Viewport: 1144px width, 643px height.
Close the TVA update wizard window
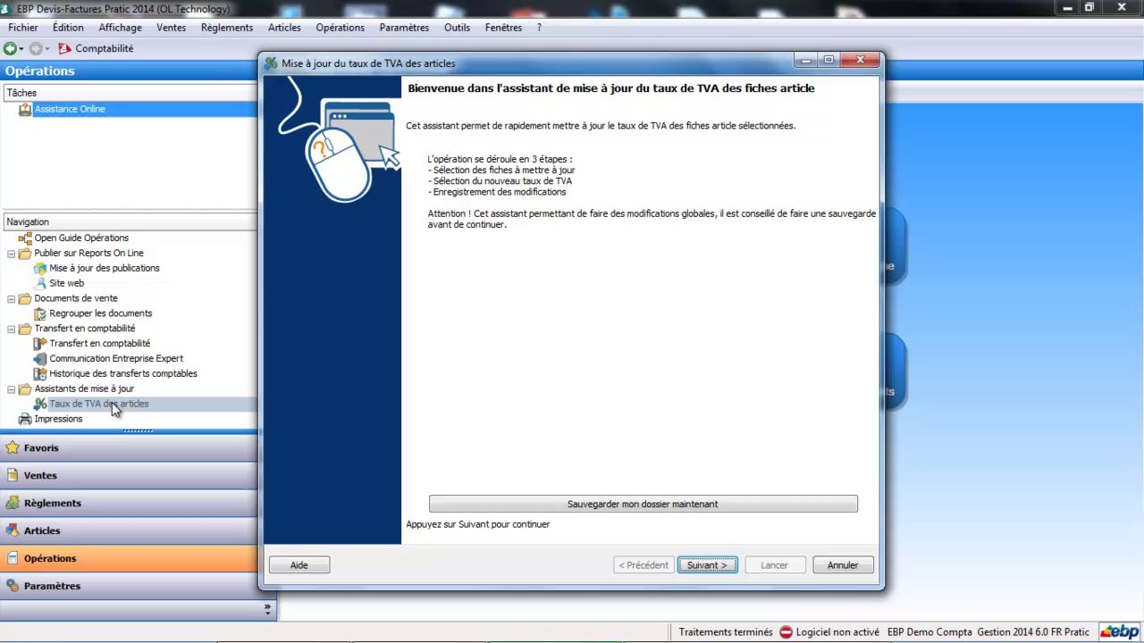coord(860,60)
